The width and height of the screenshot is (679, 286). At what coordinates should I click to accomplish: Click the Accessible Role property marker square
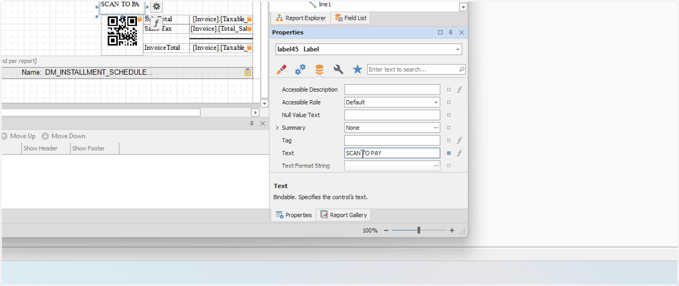449,102
